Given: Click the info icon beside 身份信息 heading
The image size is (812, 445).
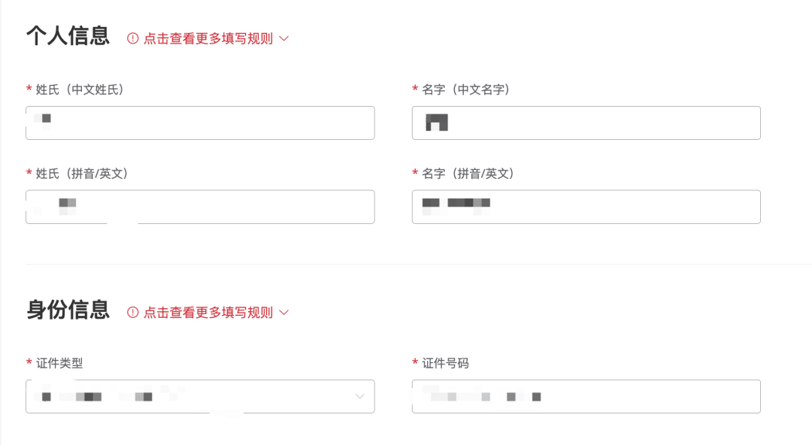Looking at the screenshot, I should pos(132,313).
